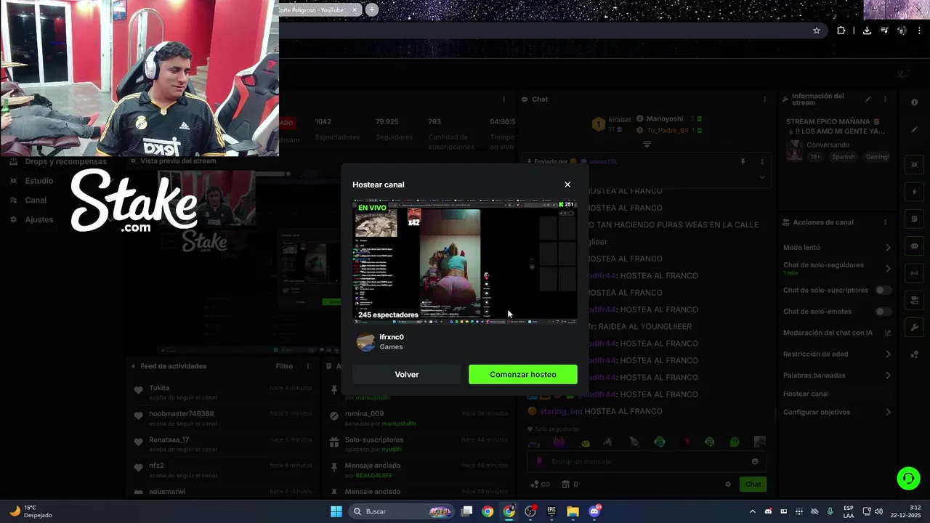Collapse chat leaderboard with down arrow

647,144
